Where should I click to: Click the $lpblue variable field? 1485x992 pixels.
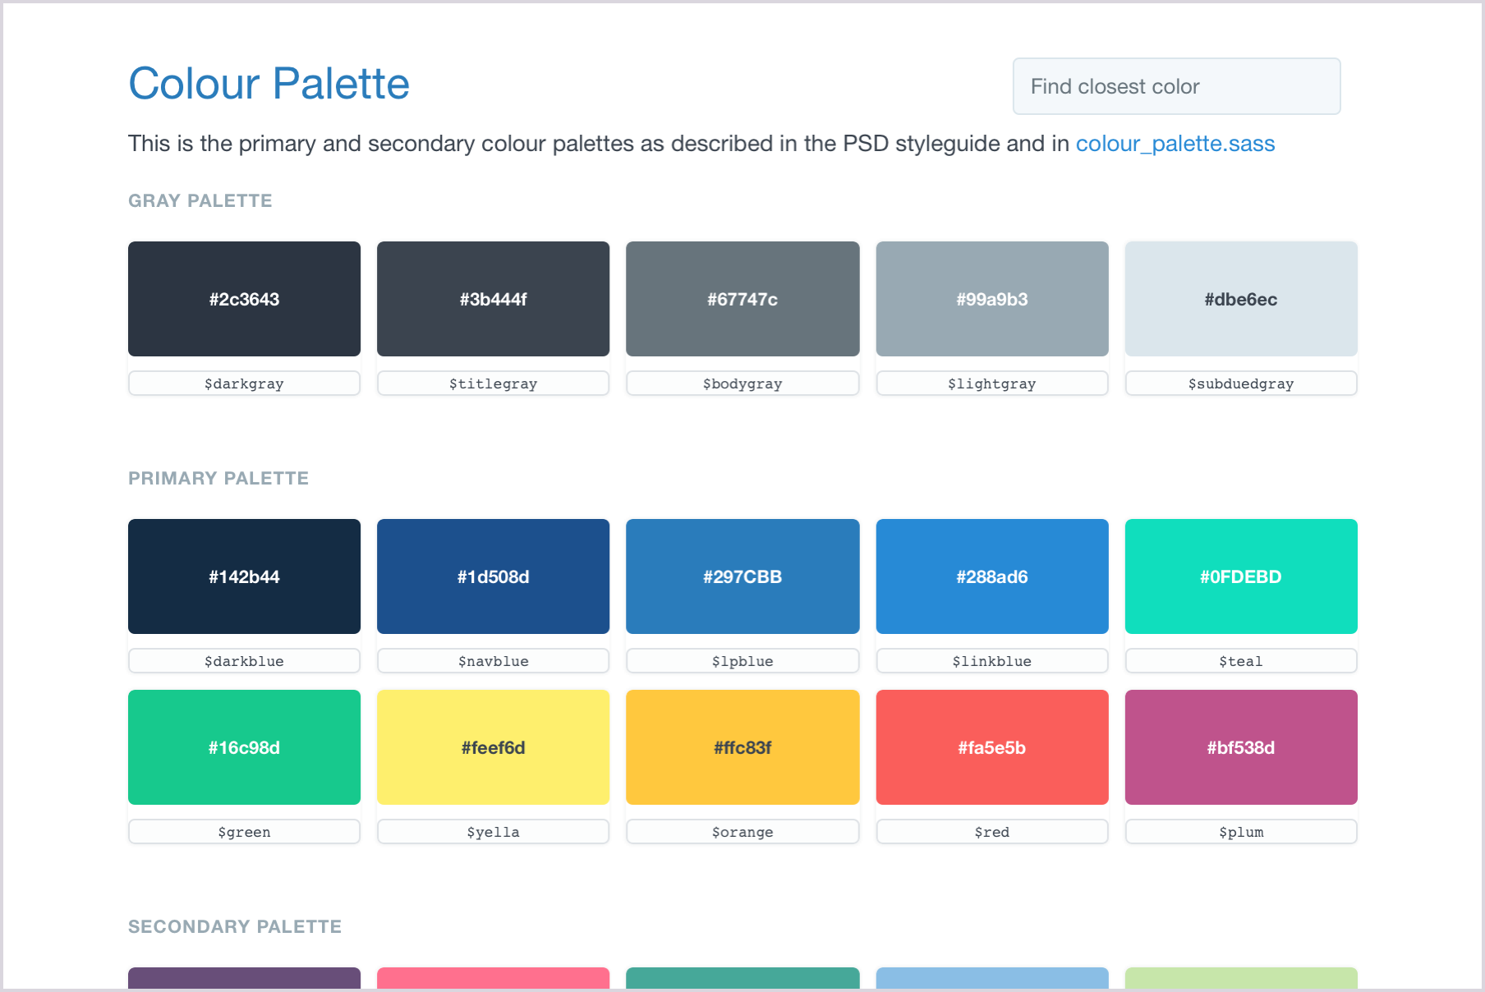point(742,661)
